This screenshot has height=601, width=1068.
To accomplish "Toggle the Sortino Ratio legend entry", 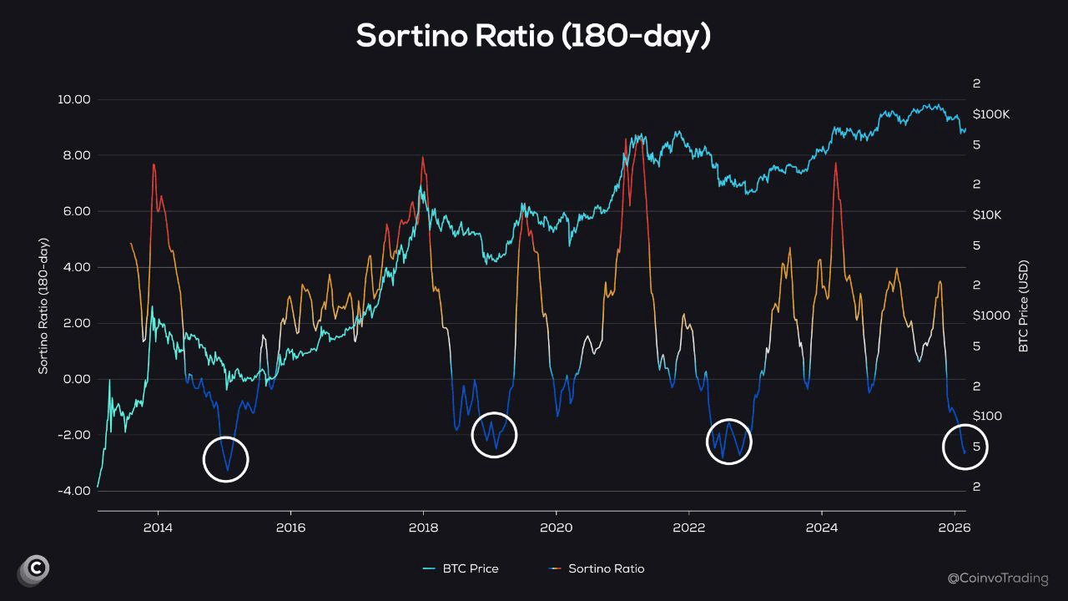I will point(606,568).
